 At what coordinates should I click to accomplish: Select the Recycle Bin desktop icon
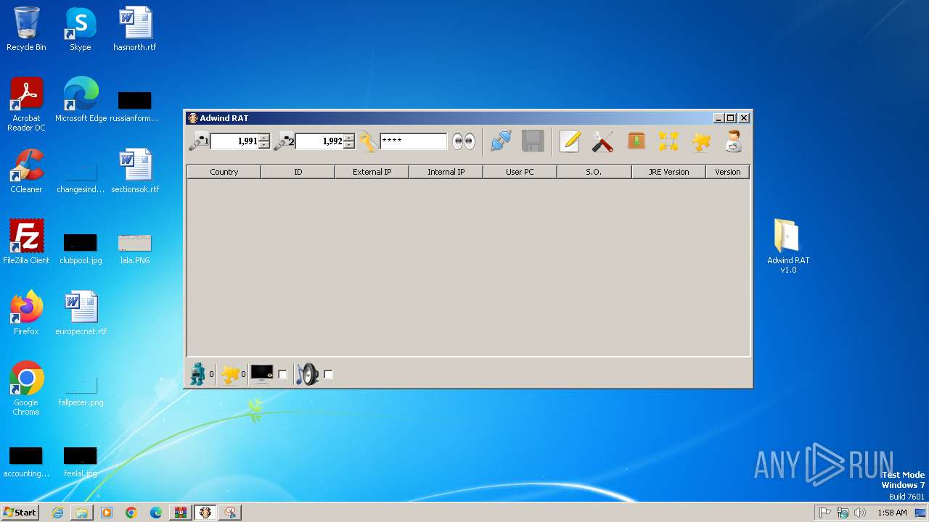[26, 29]
